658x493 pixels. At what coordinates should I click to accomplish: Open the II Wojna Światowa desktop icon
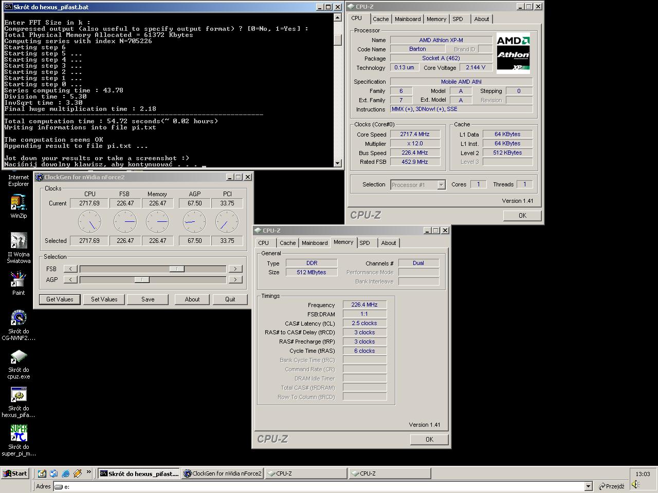(19, 248)
